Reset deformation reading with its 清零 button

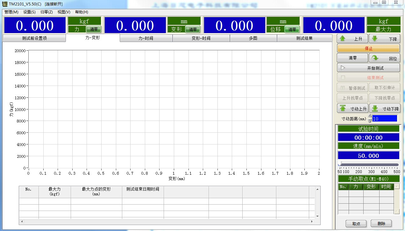pos(193,29)
